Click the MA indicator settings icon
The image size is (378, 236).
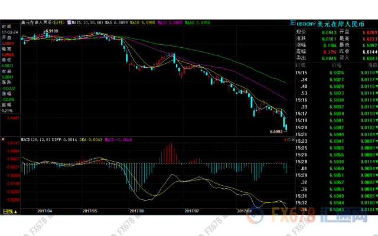point(70,22)
